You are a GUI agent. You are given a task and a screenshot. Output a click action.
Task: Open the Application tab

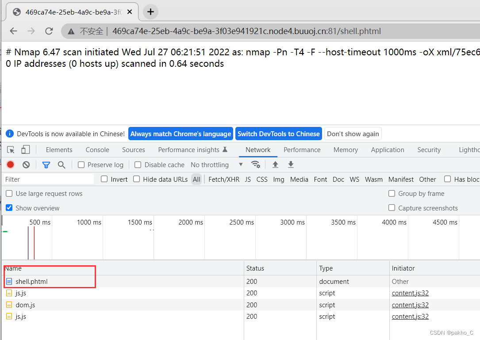[388, 149]
